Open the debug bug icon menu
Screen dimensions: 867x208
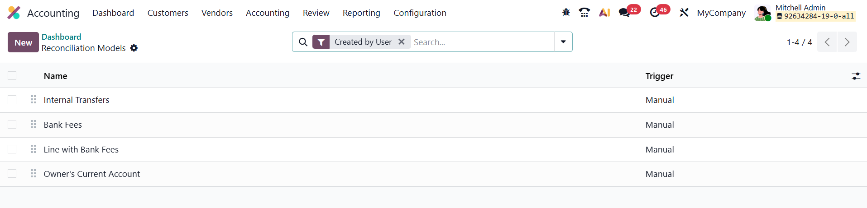tap(566, 13)
